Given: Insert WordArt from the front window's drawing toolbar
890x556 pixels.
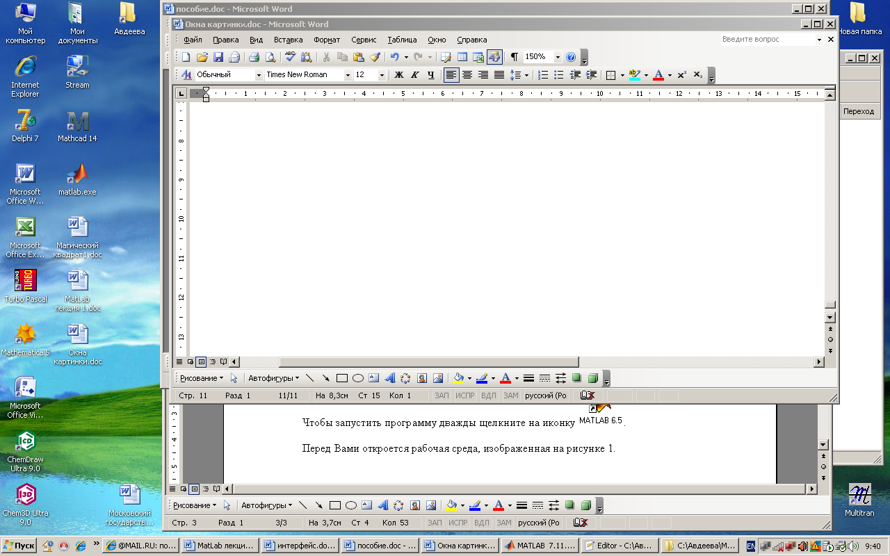Looking at the screenshot, I should (x=389, y=378).
